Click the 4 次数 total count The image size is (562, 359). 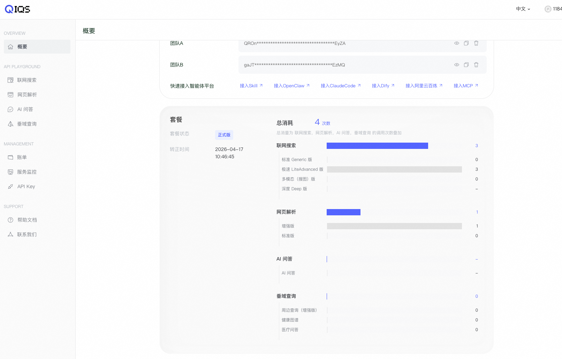click(322, 122)
